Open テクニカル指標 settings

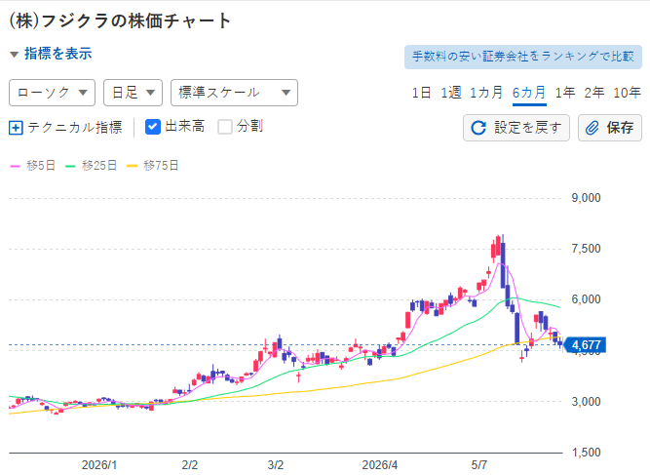coord(75,128)
